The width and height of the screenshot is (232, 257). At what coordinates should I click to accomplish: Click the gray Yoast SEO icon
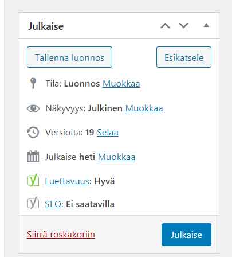[33, 203]
